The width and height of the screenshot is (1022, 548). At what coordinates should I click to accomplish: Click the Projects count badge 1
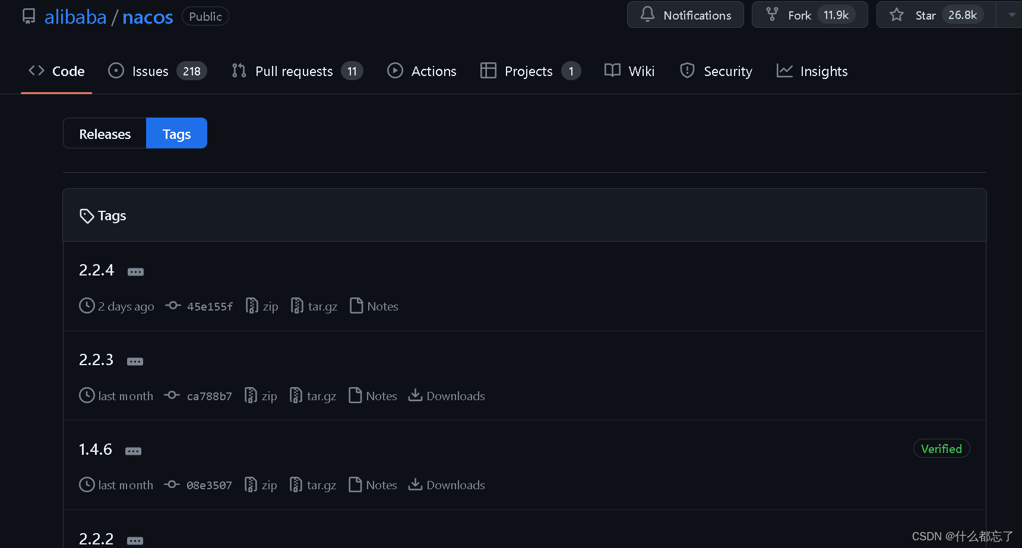pyautogui.click(x=571, y=71)
